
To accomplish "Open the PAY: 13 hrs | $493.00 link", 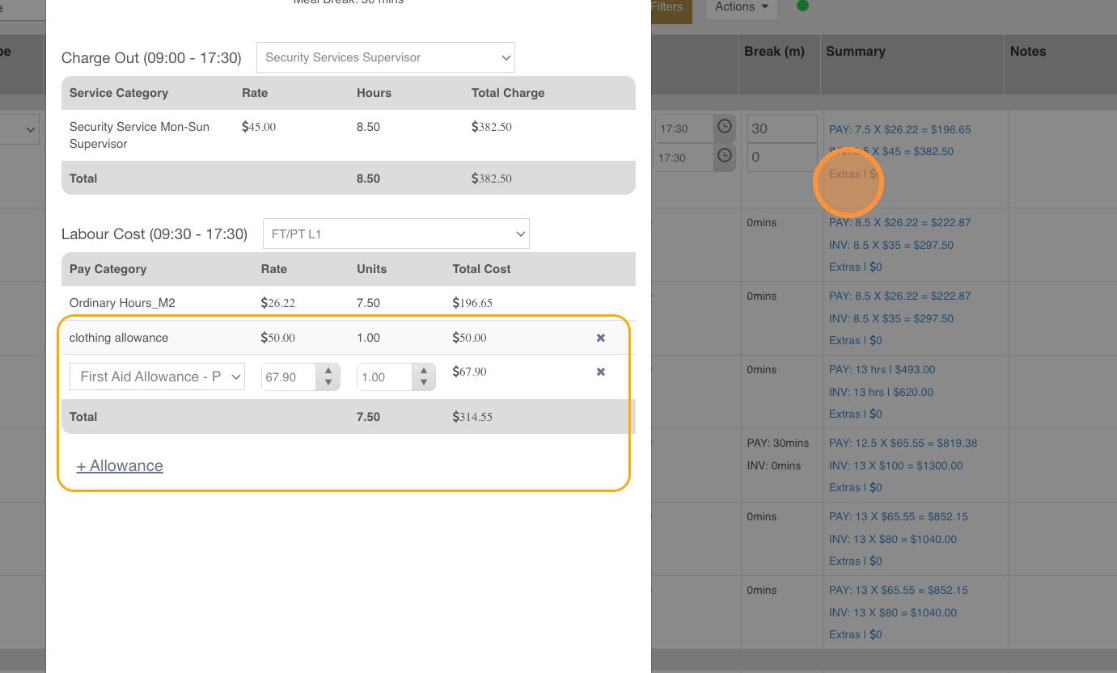I will tap(882, 369).
